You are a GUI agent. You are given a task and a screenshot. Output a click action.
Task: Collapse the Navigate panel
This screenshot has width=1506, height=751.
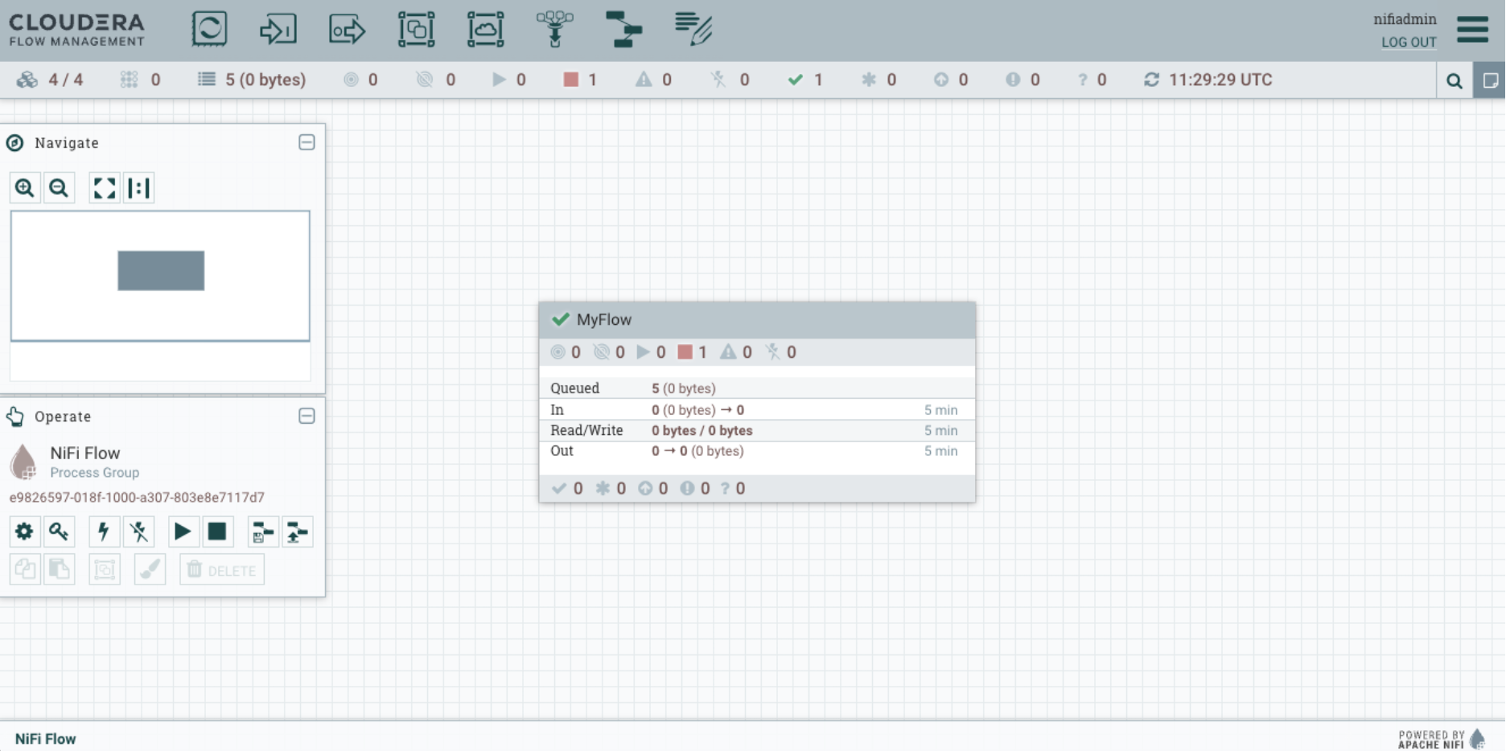tap(306, 142)
